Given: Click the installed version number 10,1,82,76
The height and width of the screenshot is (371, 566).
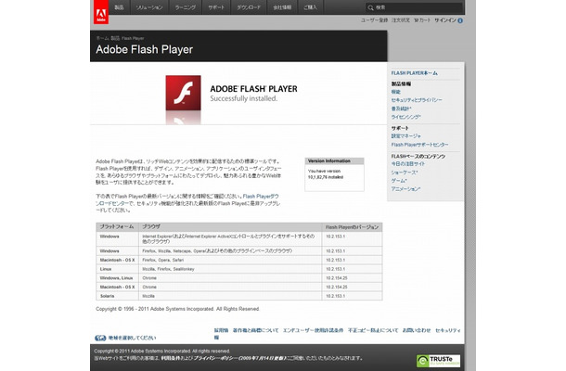Looking at the screenshot, I should [x=317, y=177].
